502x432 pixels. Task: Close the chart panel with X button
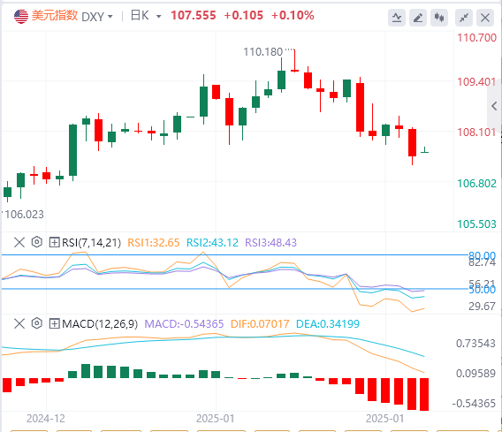click(485, 18)
